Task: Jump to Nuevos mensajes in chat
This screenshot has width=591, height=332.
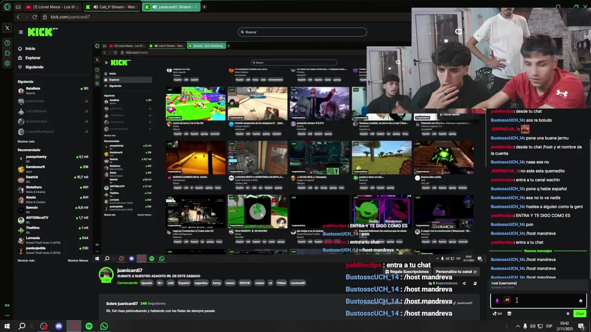Action: click(538, 251)
